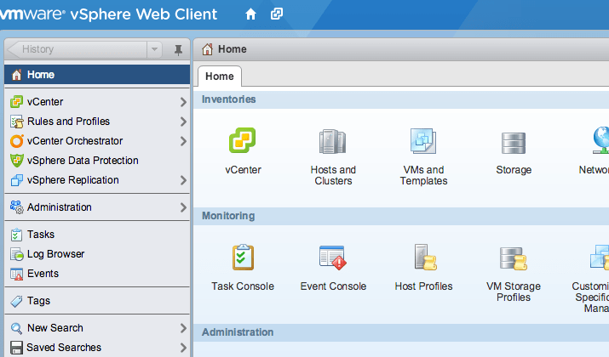609x357 pixels.
Task: Click the vSphere Replication sidebar icon
Action: pyautogui.click(x=17, y=180)
